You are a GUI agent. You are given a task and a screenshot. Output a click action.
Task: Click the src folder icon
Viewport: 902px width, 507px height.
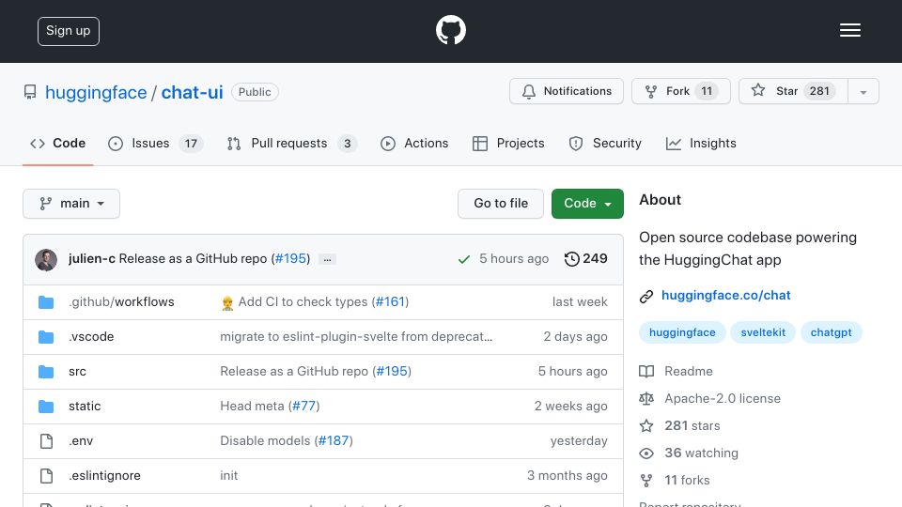coord(46,372)
